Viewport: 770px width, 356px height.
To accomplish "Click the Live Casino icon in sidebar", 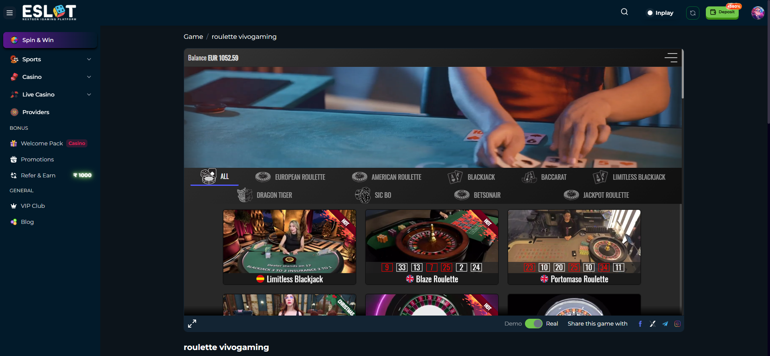I will point(14,95).
